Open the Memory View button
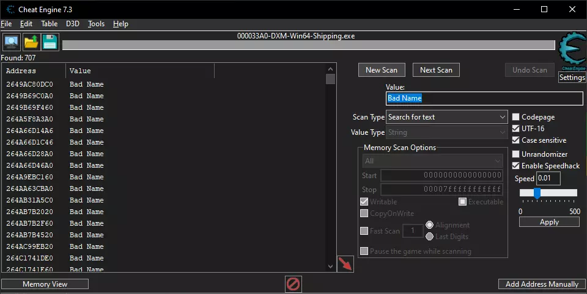The width and height of the screenshot is (587, 294). [45, 284]
